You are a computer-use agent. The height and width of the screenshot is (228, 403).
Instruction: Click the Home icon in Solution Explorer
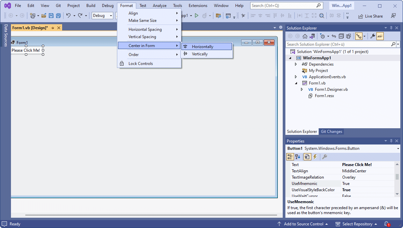pyautogui.click(x=305, y=36)
